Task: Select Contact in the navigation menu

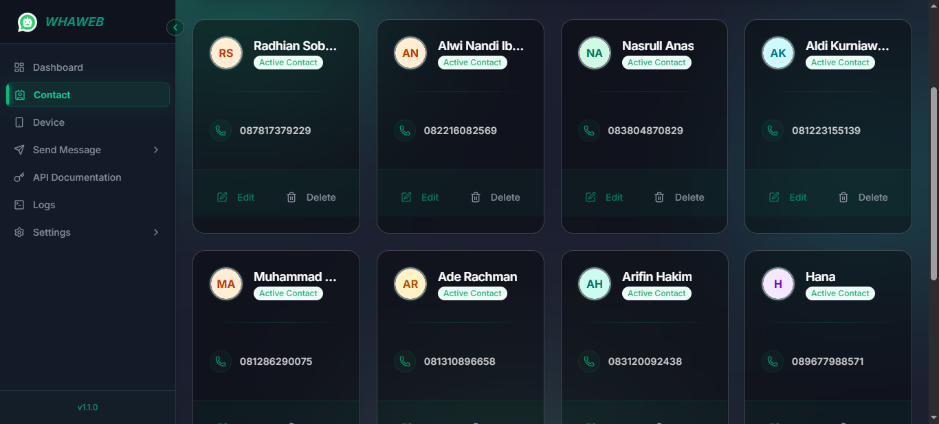Action: (52, 94)
